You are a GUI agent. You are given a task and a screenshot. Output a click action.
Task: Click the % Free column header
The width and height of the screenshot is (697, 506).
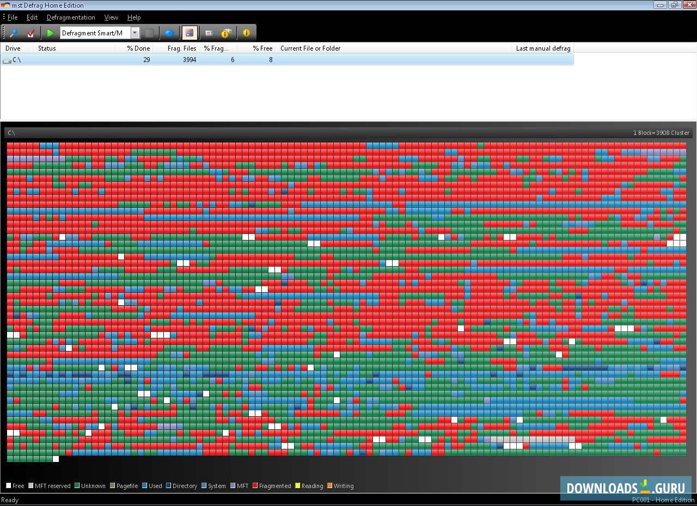[256, 48]
